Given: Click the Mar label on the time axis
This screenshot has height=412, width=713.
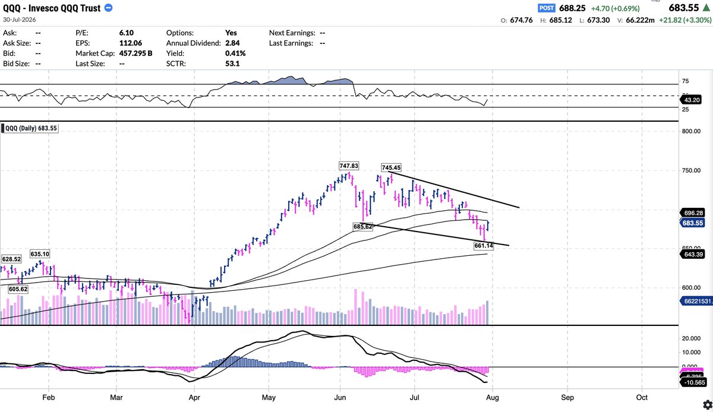Looking at the screenshot, I should pos(116,397).
